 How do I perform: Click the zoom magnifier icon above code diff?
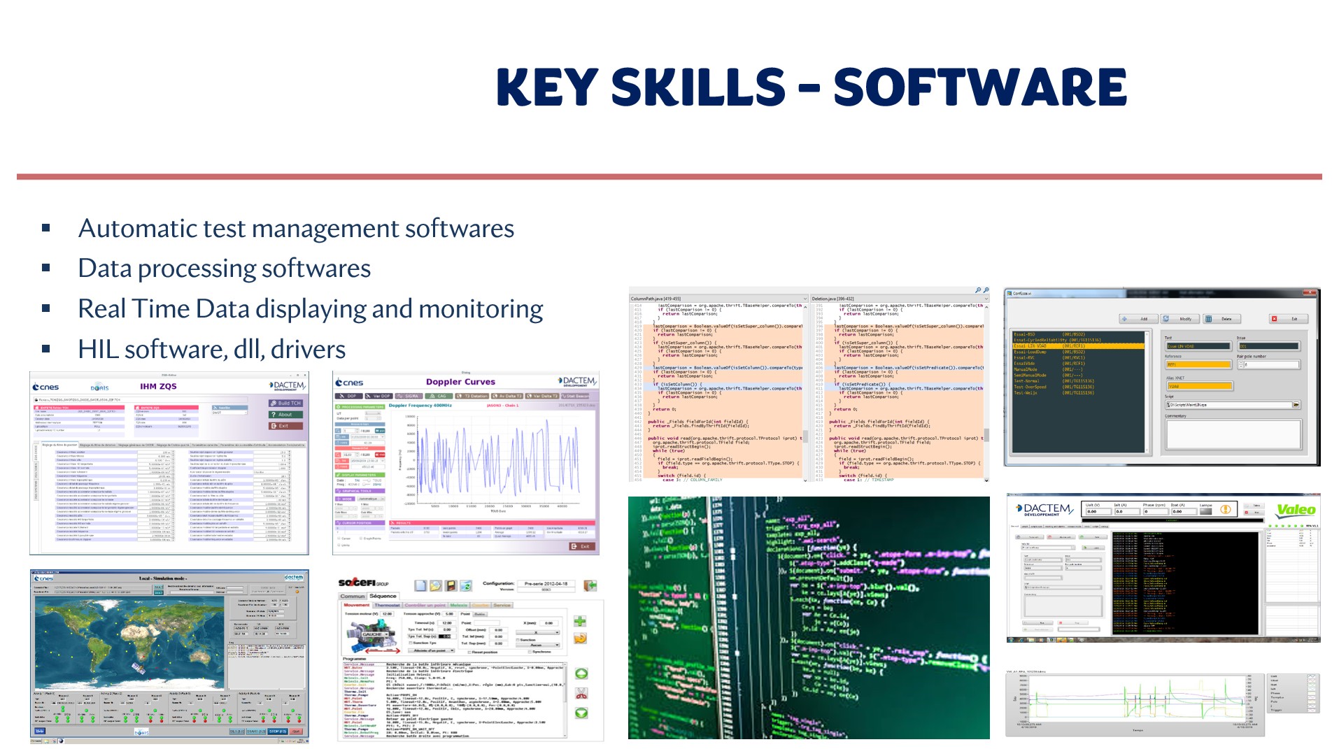point(978,290)
